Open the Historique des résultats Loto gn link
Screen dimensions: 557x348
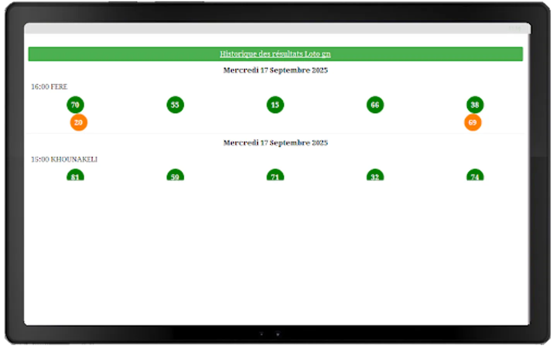click(275, 54)
